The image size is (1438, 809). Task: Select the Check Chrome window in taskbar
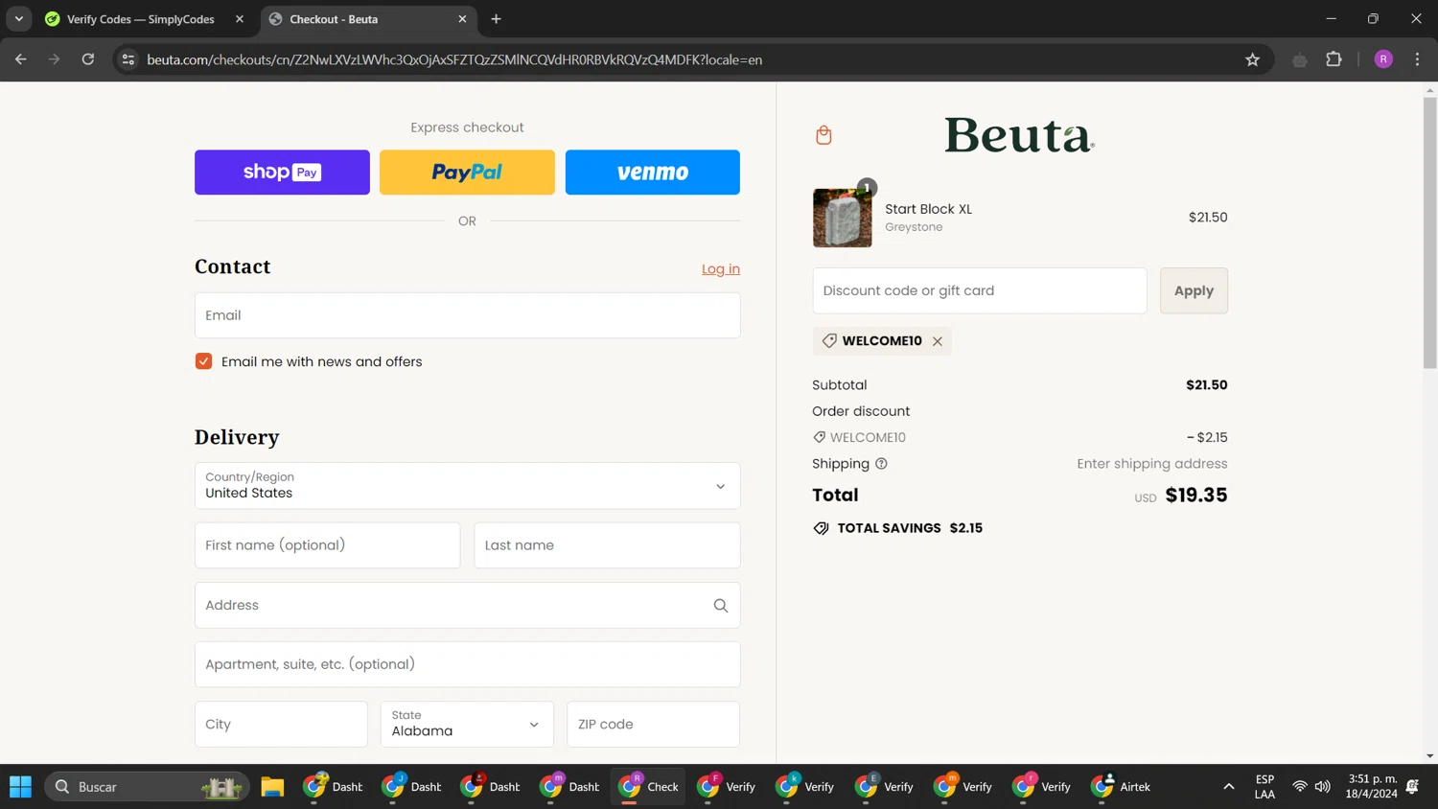[x=649, y=787]
